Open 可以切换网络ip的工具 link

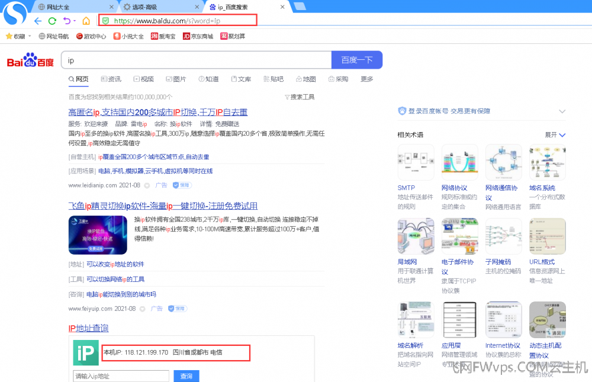115,279
